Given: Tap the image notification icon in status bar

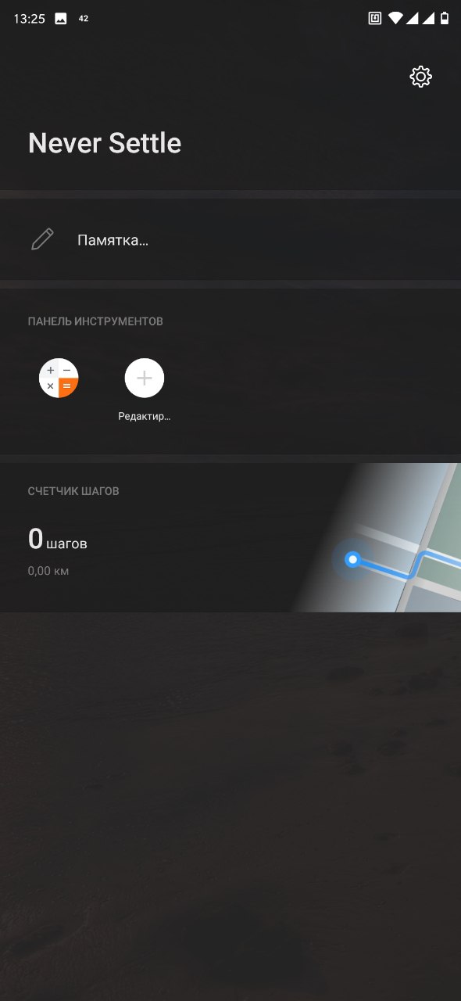Looking at the screenshot, I should pyautogui.click(x=61, y=19).
